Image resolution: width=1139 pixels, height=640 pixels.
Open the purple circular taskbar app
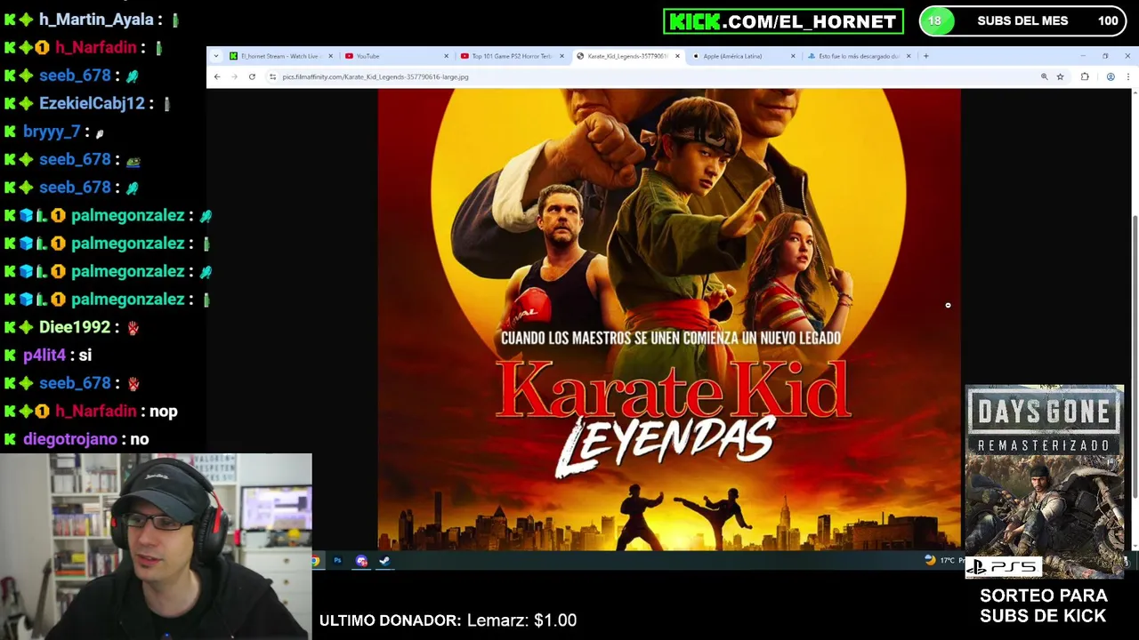(361, 561)
